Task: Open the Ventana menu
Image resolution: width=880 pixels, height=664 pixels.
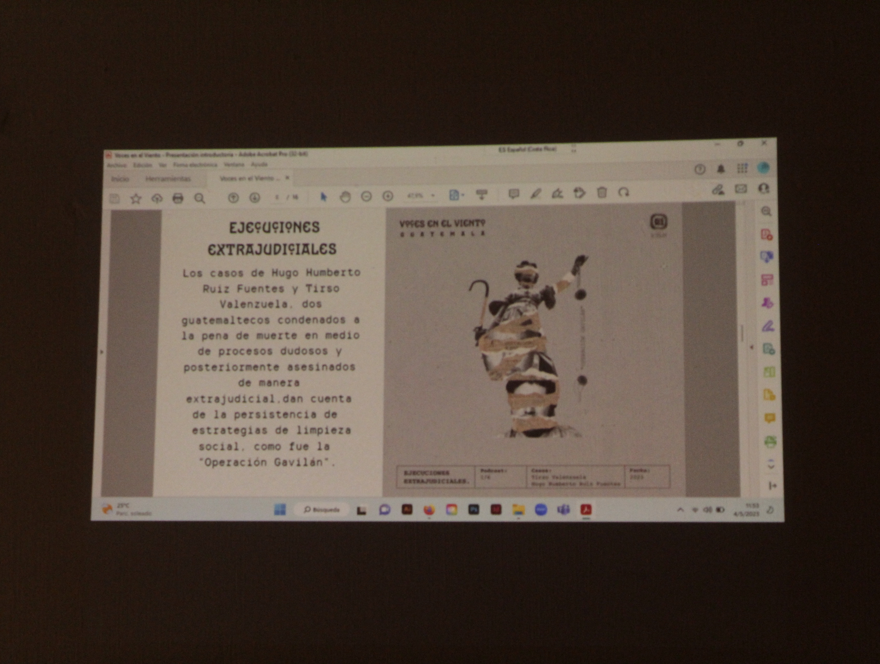Action: (x=234, y=164)
